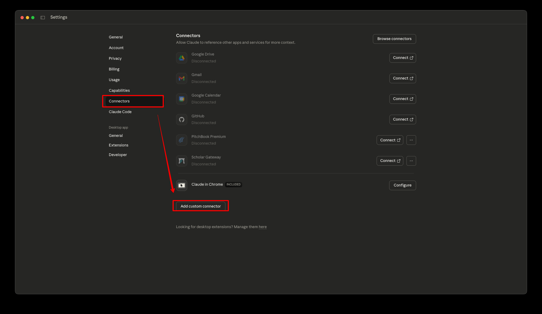Click Browse connectors button

(x=394, y=39)
